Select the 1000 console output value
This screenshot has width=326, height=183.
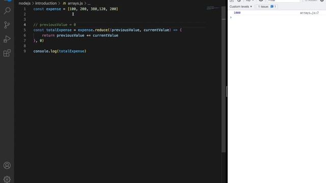[237, 13]
